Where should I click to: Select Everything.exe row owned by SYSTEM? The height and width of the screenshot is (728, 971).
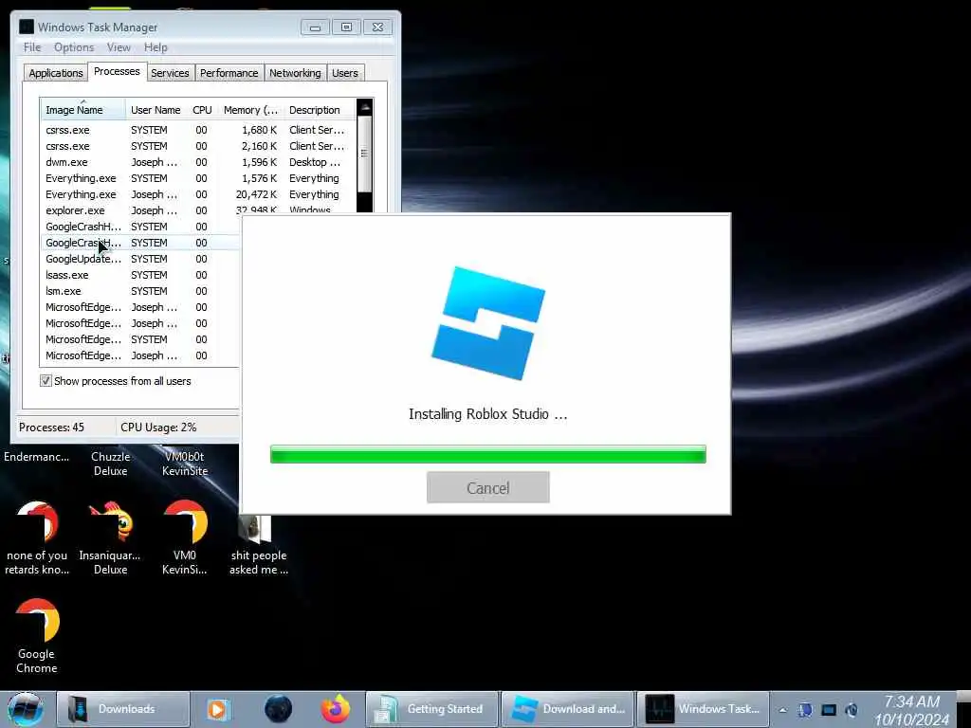pos(197,178)
